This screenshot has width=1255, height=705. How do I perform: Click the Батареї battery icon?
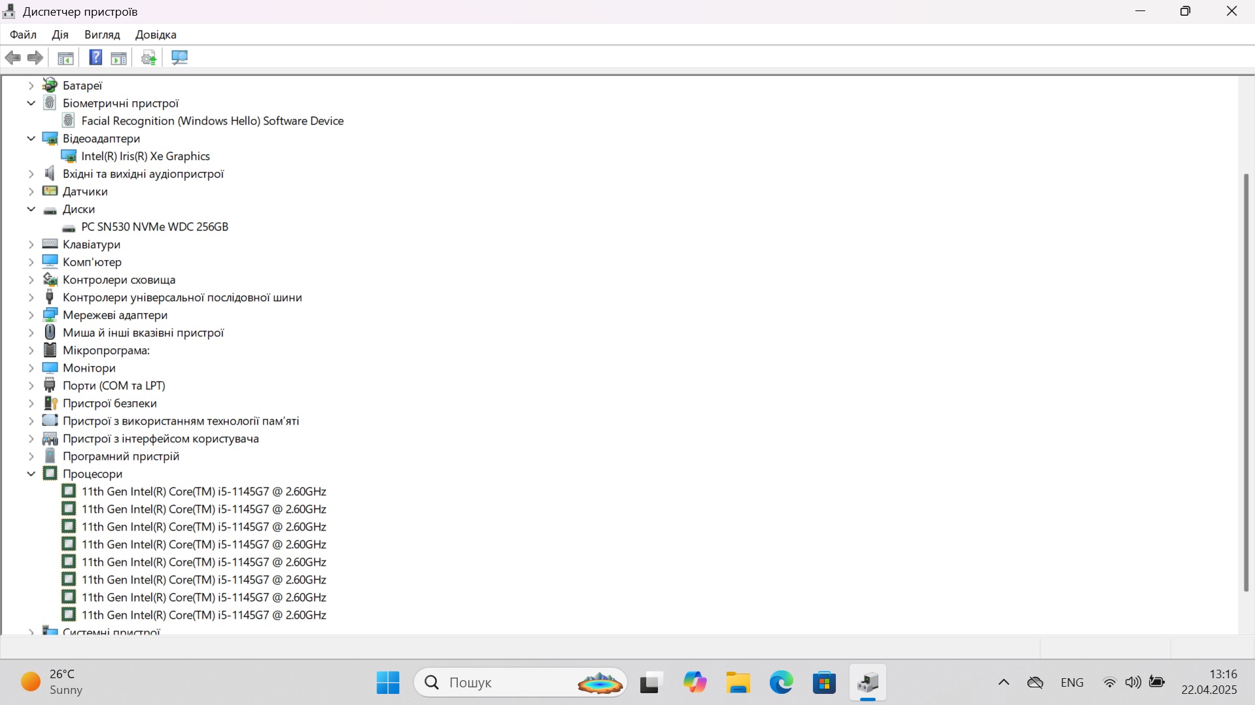50,85
